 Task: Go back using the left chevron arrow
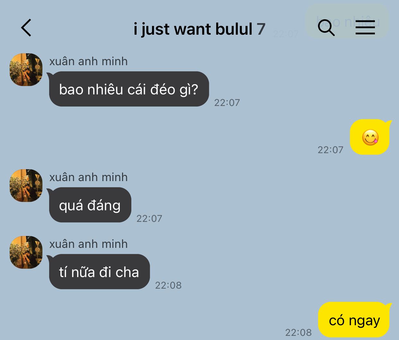pyautogui.click(x=26, y=28)
